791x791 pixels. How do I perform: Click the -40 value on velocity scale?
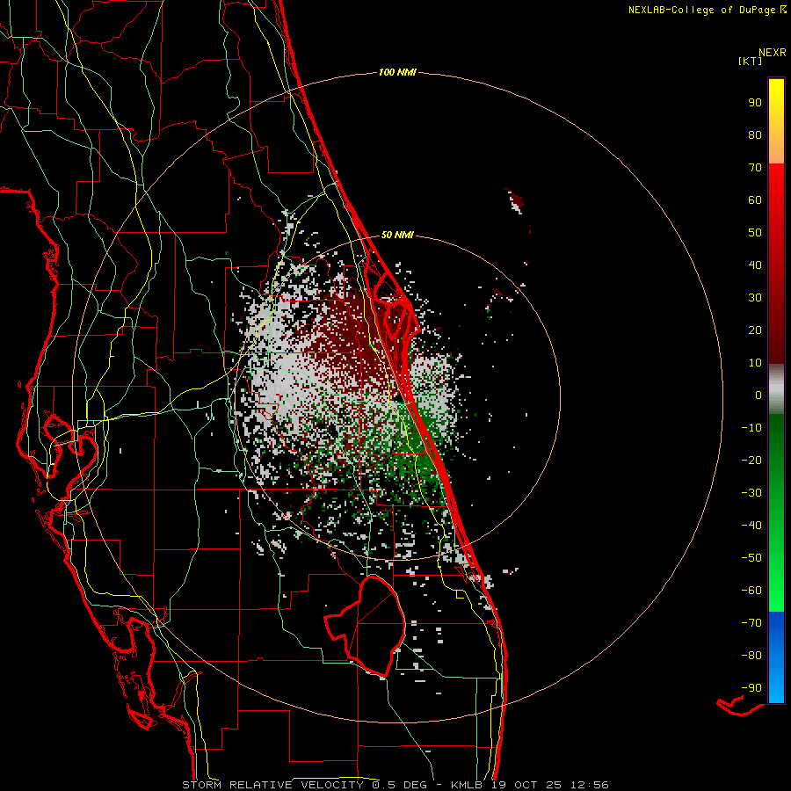coord(751,526)
